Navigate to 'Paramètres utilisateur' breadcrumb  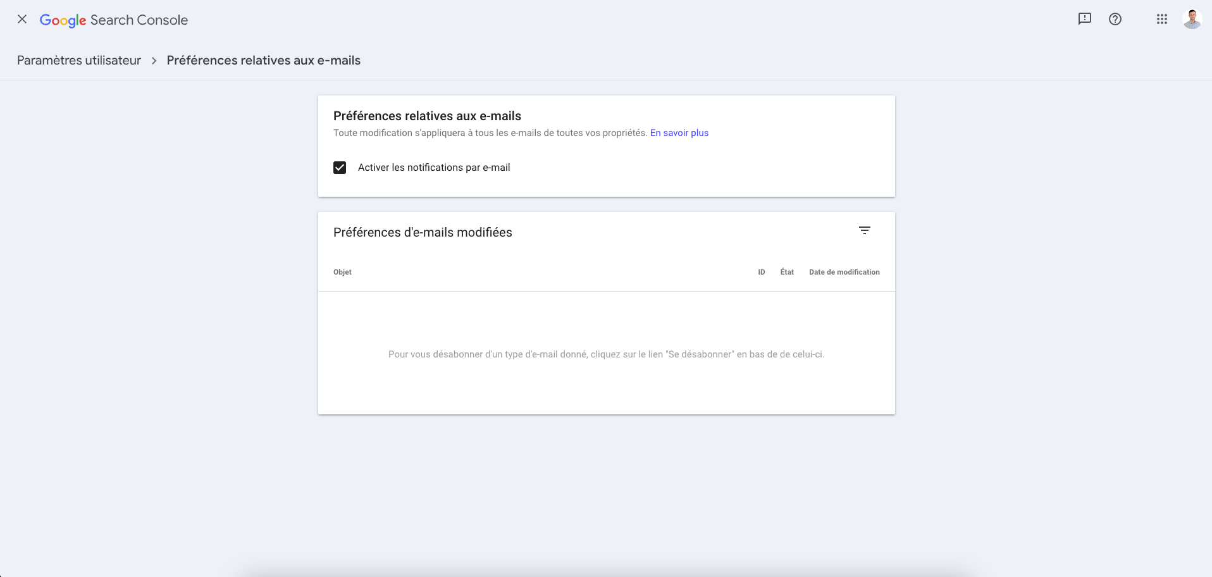coord(78,60)
